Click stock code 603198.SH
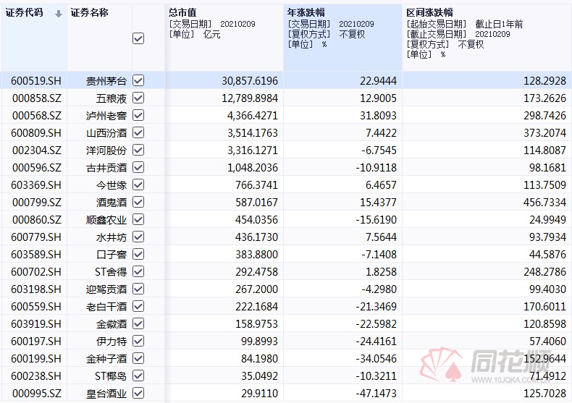This screenshot has height=403, width=572. (x=36, y=289)
